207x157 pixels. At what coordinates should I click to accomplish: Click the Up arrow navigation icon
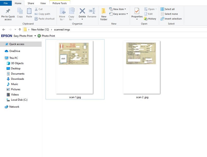(20, 30)
